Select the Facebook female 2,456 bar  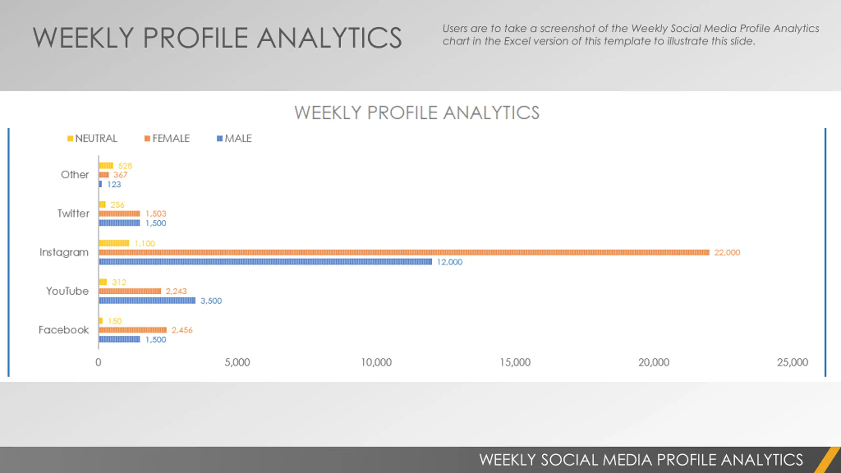point(133,330)
